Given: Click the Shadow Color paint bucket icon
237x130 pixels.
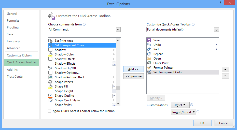Looking at the screenshot, I should 50,54.
